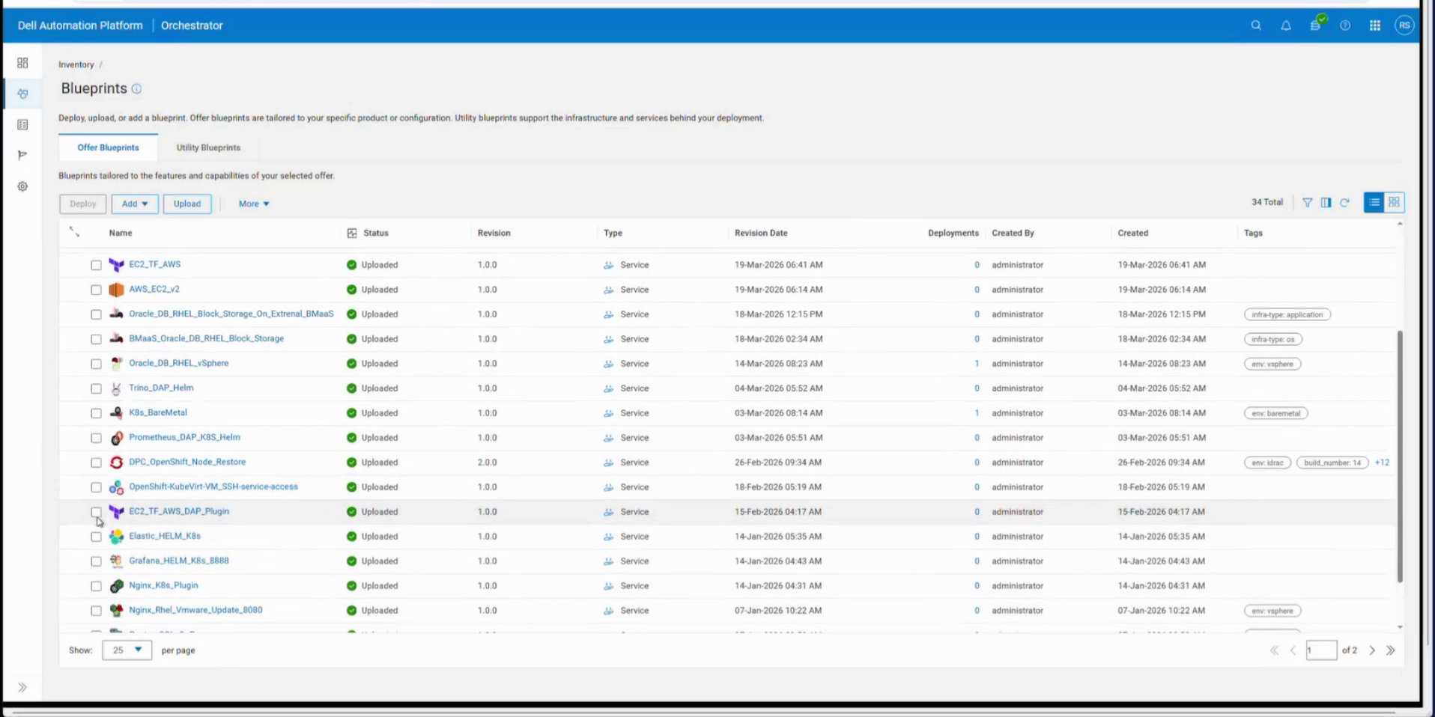Tick checkbox for Trino_DAP_Helm
This screenshot has width=1435, height=717.
(x=96, y=388)
